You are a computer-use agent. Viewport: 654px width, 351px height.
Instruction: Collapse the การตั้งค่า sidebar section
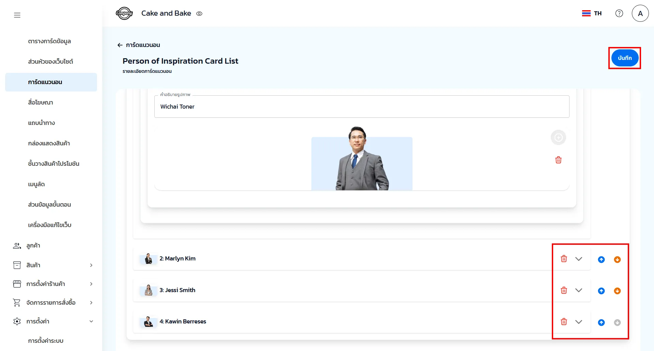(91, 321)
